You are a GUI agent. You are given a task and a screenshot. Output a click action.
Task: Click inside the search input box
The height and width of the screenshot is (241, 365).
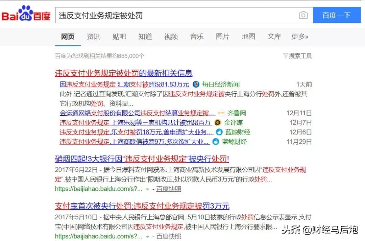point(169,15)
